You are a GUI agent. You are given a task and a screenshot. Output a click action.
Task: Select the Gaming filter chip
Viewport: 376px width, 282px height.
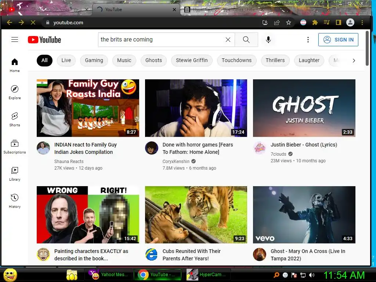[x=94, y=60]
